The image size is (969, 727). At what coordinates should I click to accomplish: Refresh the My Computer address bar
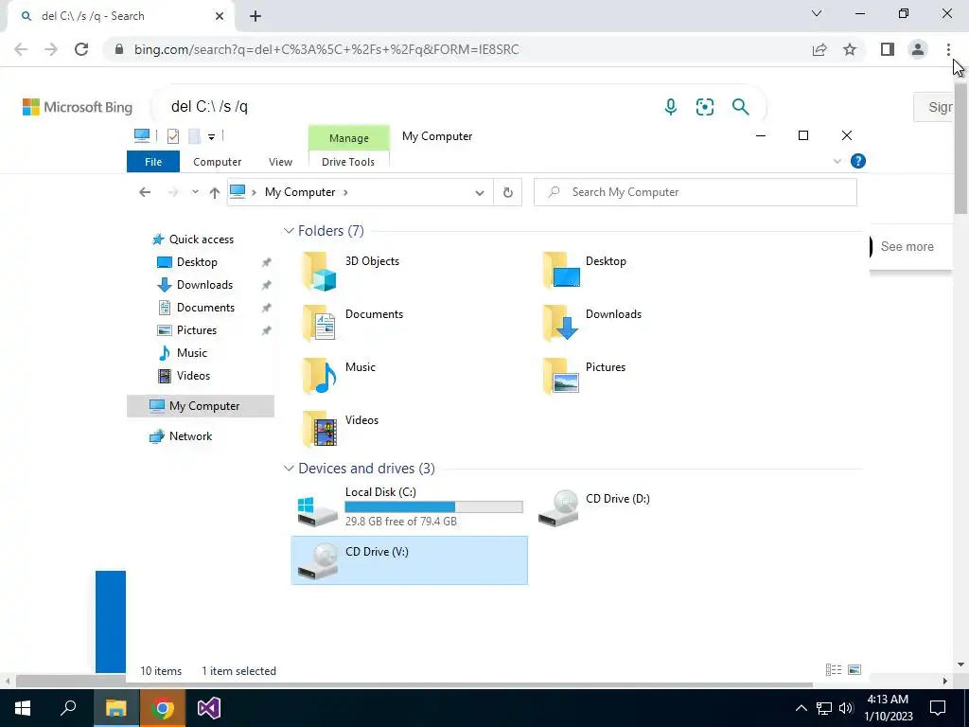508,192
